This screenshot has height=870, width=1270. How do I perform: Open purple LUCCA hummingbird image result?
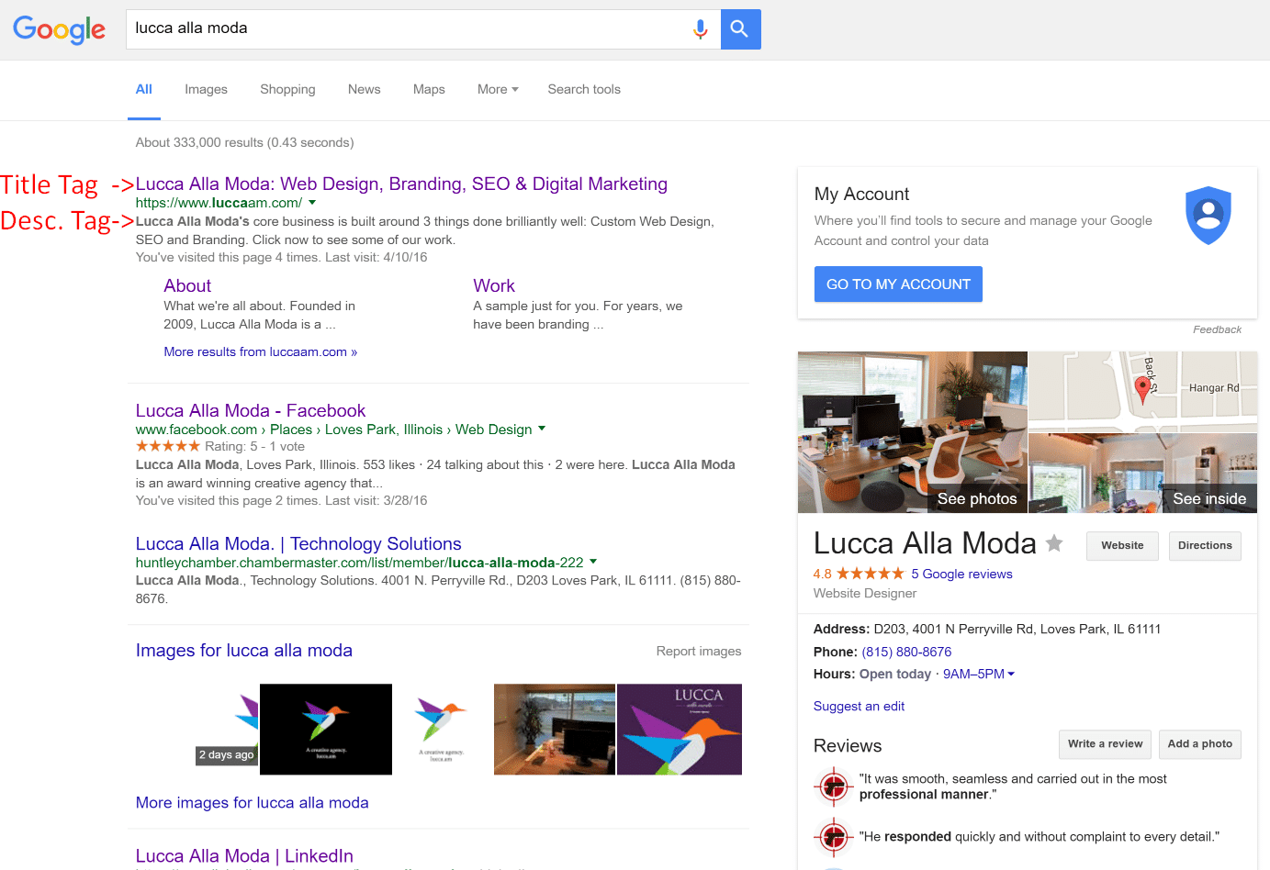680,729
